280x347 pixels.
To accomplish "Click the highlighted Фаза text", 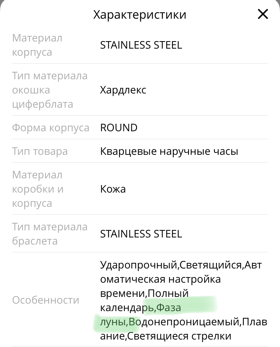I will (169, 308).
